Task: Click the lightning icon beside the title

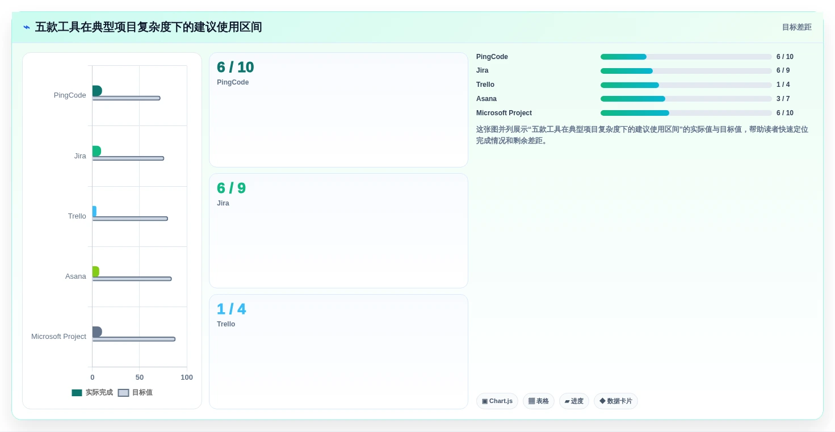Action: (x=27, y=27)
